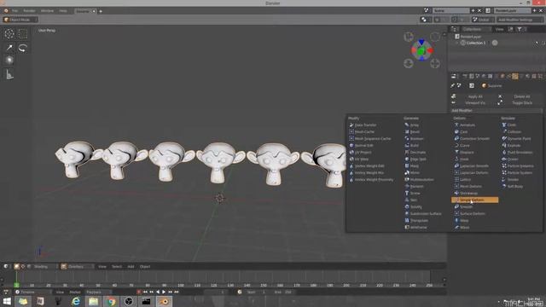Select UV Project modifier entry
The width and height of the screenshot is (546, 307).
coord(360,153)
